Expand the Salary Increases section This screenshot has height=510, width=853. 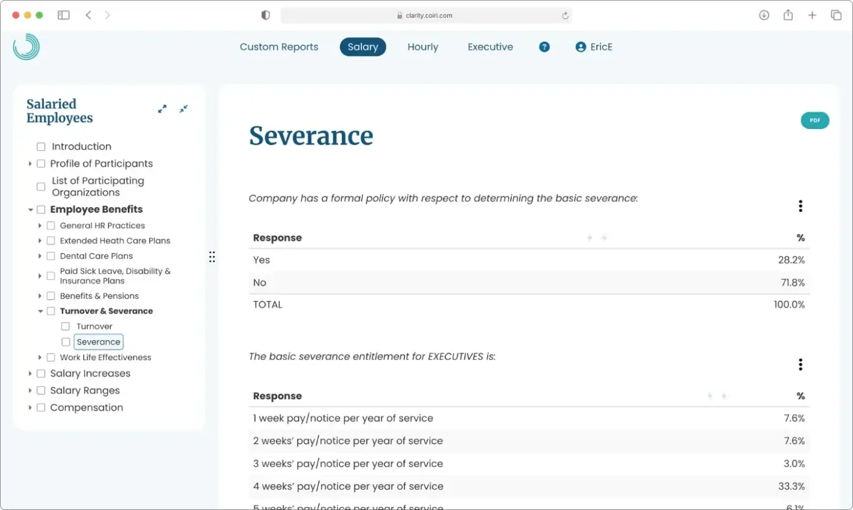click(30, 373)
